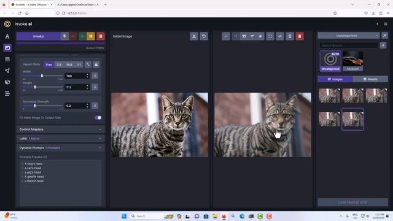The height and width of the screenshot is (221, 393).
Task: Open upscale options with expand corners icon
Action: tap(270, 36)
